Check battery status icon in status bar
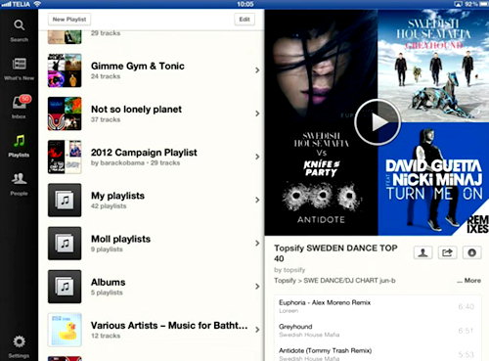Image resolution: width=489 pixels, height=361 pixels. (483, 4)
